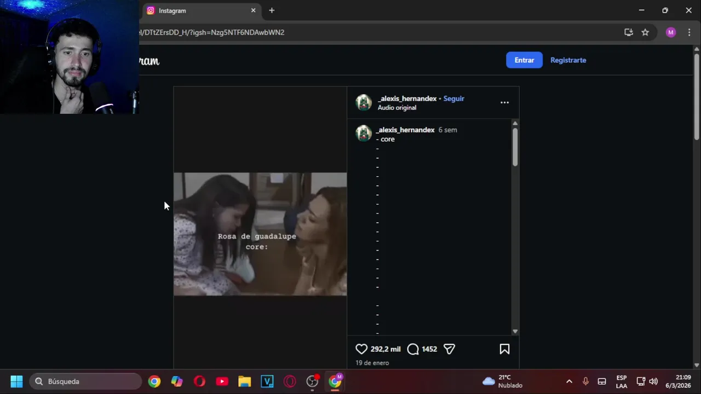Share the post with the paper plane icon
701x394 pixels.
pyautogui.click(x=449, y=349)
